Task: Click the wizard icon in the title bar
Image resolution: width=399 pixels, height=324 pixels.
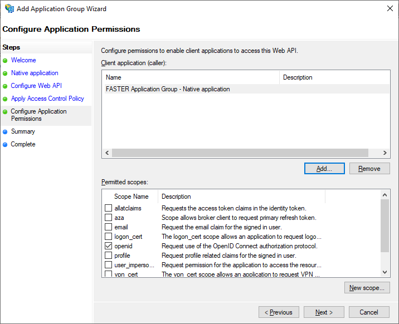Action: pyautogui.click(x=9, y=8)
